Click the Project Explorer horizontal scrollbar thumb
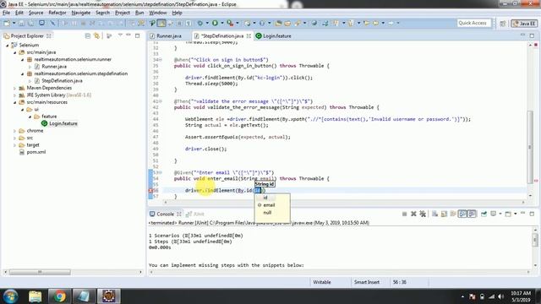Viewport: 541px width, 304px height. [40, 272]
